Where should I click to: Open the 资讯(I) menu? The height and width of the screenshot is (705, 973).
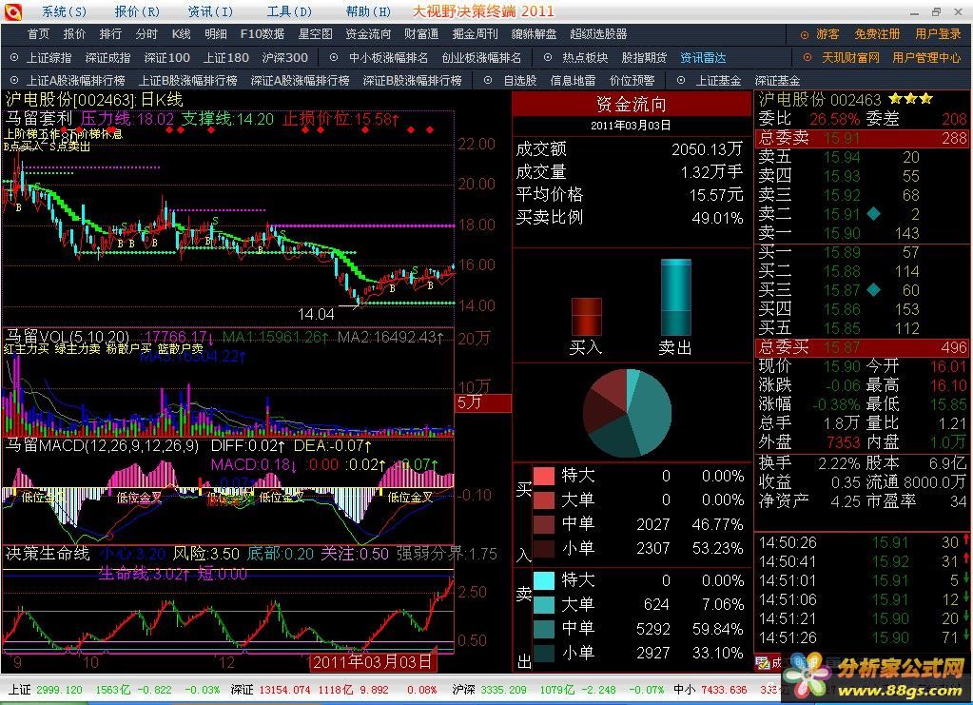pyautogui.click(x=211, y=11)
